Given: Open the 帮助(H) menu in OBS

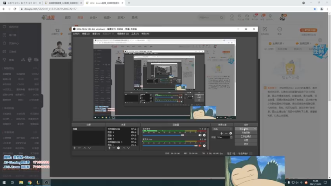Looking at the screenshot, I should point(145,34).
